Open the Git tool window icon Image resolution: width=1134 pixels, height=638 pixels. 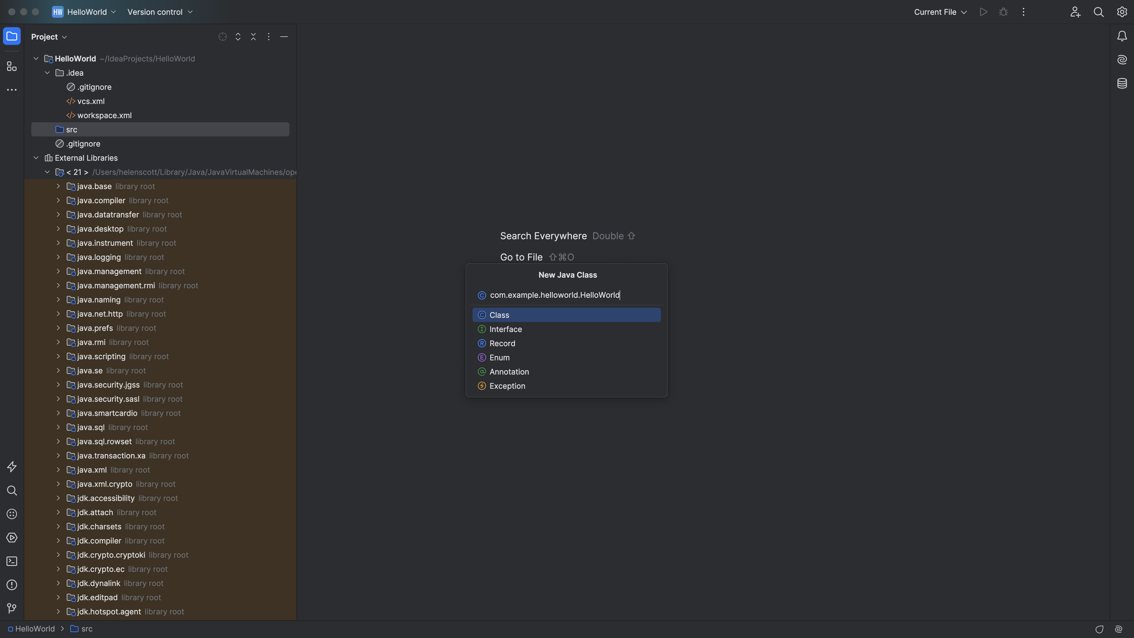click(x=12, y=608)
